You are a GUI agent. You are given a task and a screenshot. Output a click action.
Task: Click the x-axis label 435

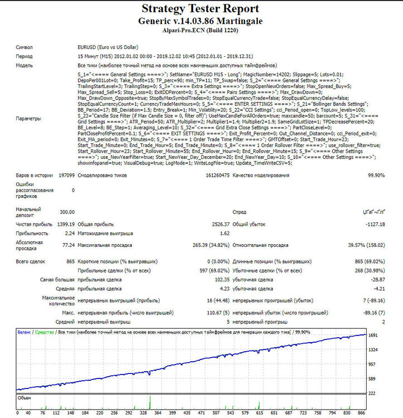186,412
